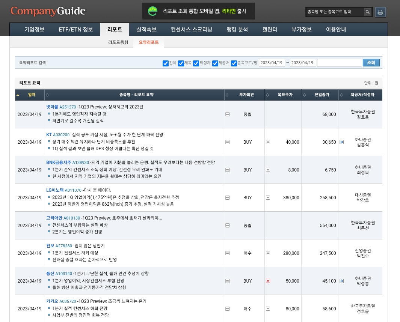Toggle the 작성자 checkbox off

tap(196, 63)
